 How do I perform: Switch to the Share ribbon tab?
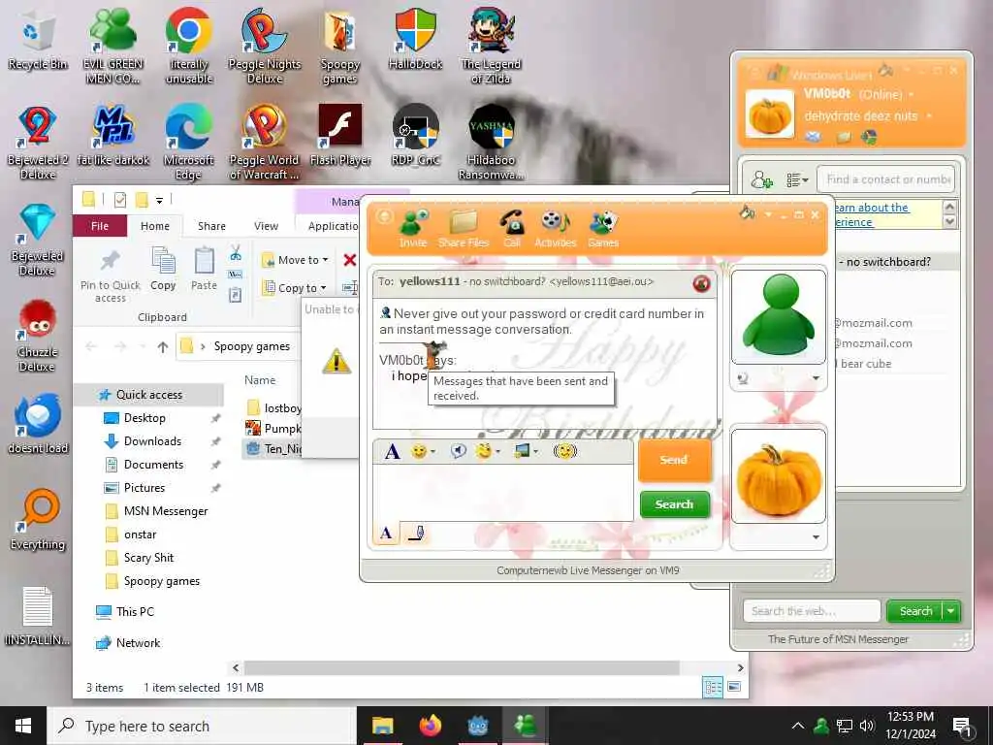pos(211,226)
